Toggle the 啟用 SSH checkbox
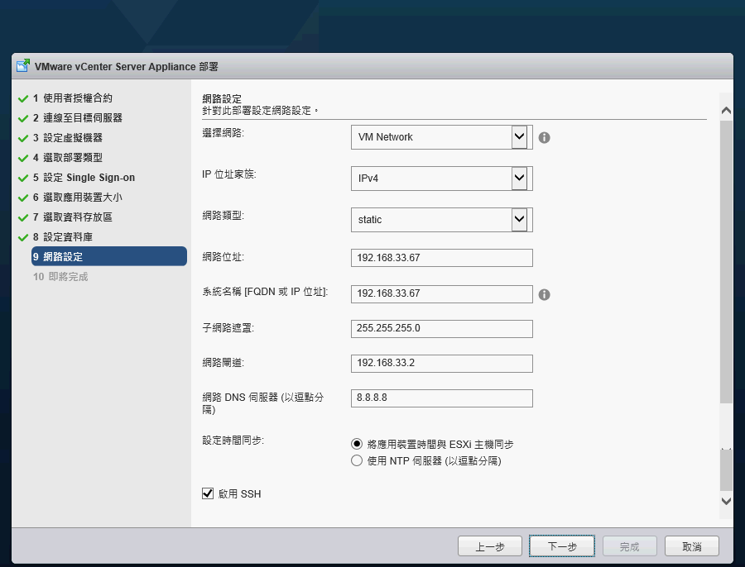Image resolution: width=745 pixels, height=567 pixels. (x=208, y=493)
